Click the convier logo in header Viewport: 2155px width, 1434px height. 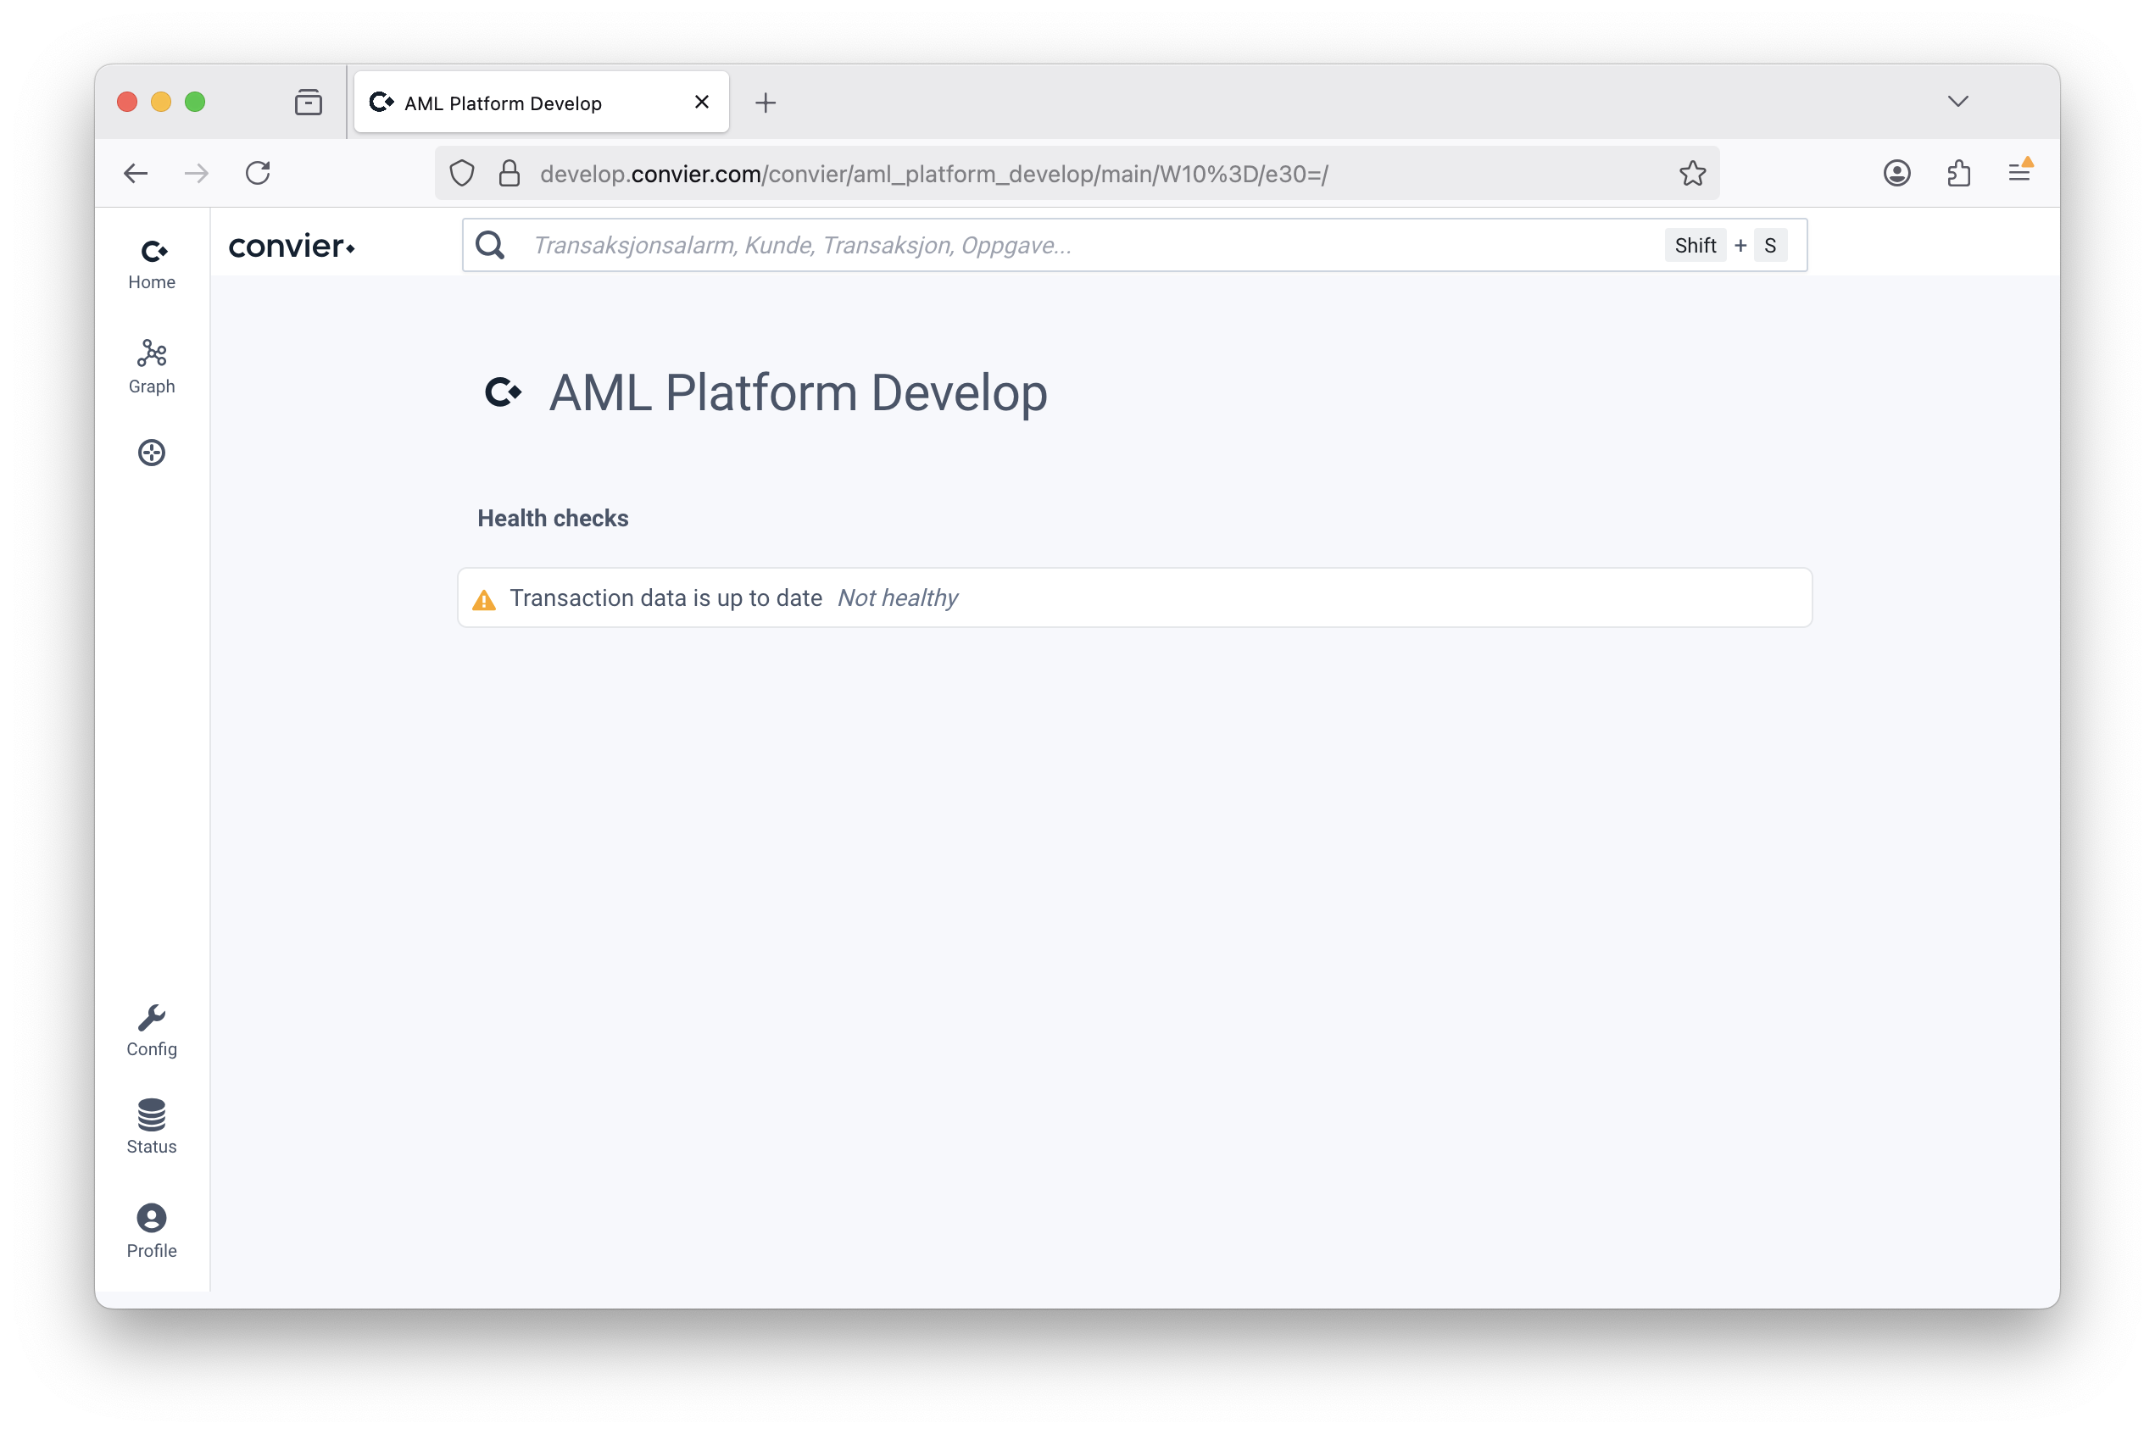tap(292, 246)
